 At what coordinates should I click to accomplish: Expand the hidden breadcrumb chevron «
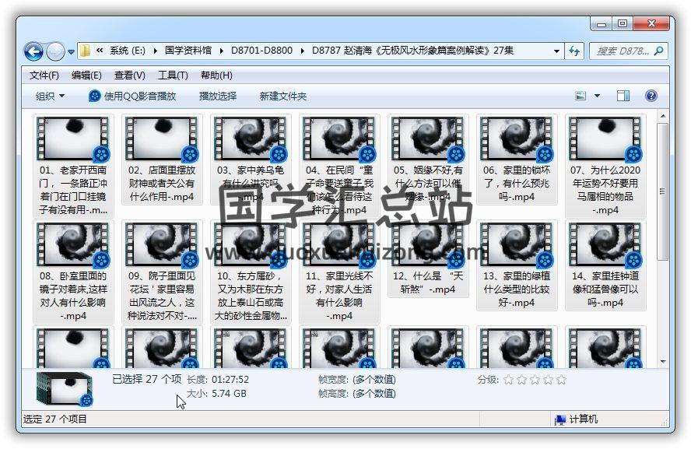click(100, 51)
